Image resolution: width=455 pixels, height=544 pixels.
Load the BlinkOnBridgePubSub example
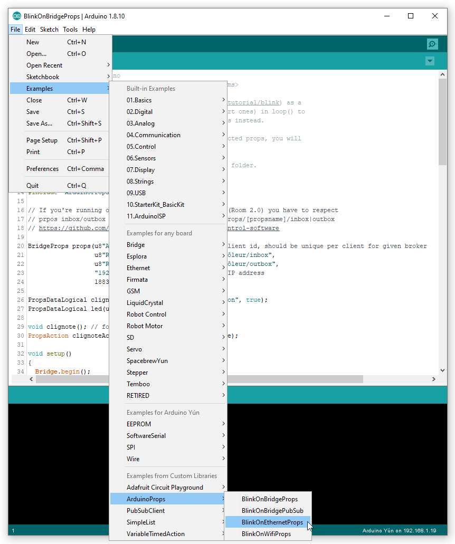pyautogui.click(x=268, y=511)
